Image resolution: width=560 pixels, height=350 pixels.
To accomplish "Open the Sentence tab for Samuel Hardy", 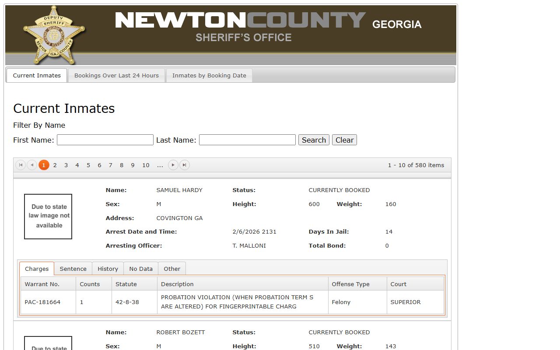I will [x=73, y=269].
